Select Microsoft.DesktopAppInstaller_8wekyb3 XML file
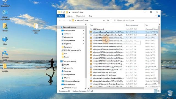The height and width of the screenshot is (99, 176). tap(108, 35)
